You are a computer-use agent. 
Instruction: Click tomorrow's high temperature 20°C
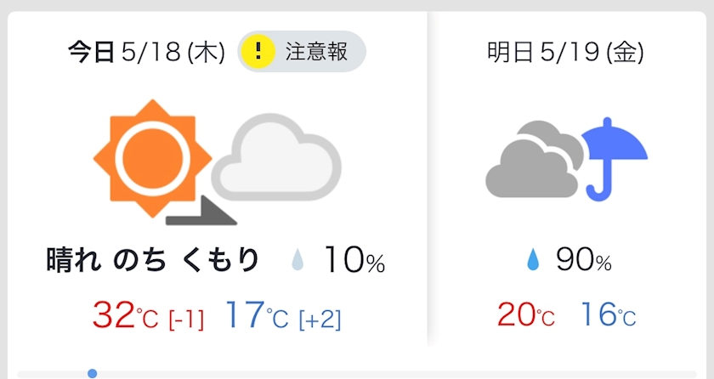[x=525, y=315]
